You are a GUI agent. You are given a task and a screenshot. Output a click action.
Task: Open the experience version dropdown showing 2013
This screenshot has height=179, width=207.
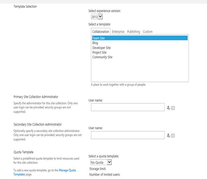point(97,16)
